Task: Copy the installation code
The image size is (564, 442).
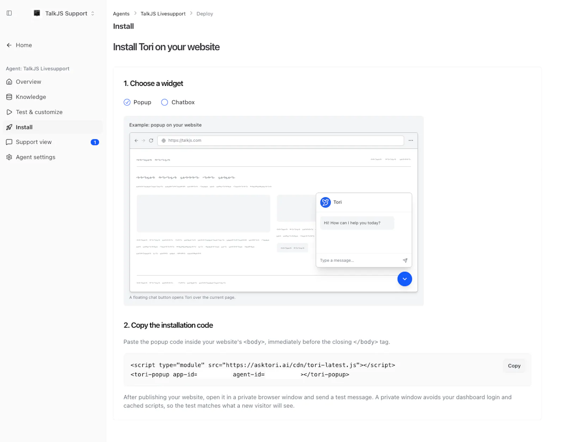Action: point(514,366)
